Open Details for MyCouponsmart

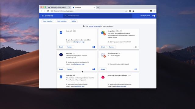pos(103,69)
